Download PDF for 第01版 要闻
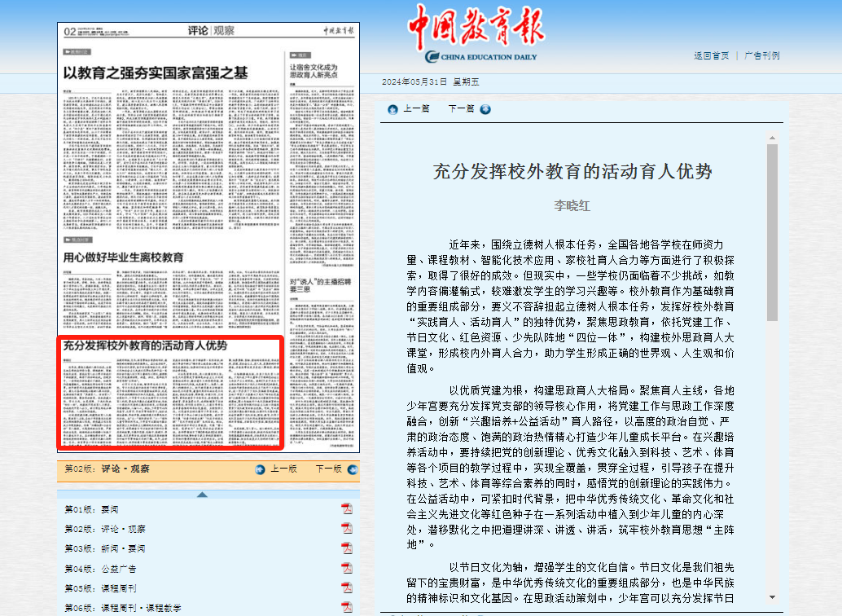The height and width of the screenshot is (616, 842). tap(346, 509)
